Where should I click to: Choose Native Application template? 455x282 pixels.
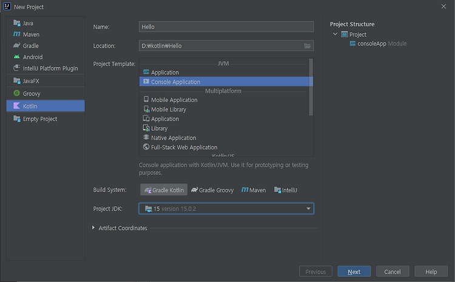pos(224,138)
